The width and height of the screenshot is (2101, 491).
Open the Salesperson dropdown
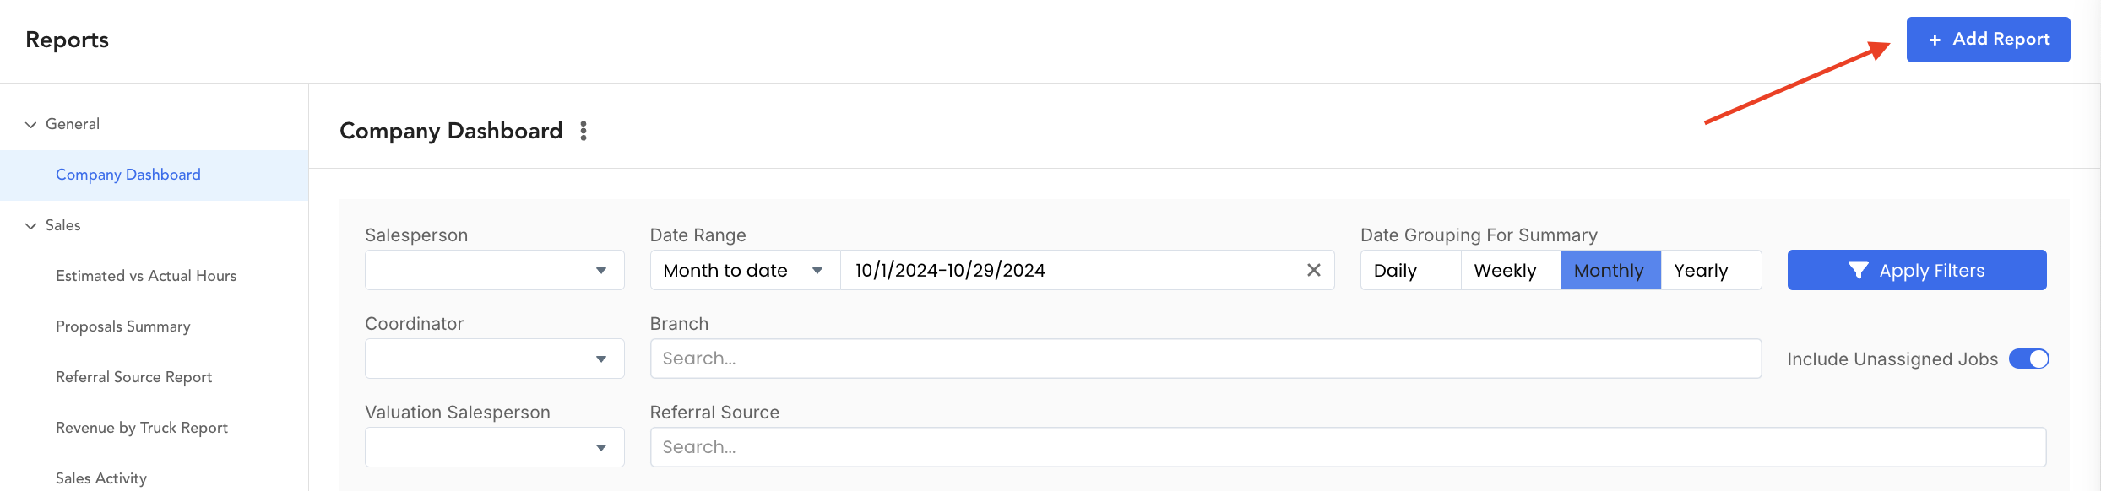[495, 270]
